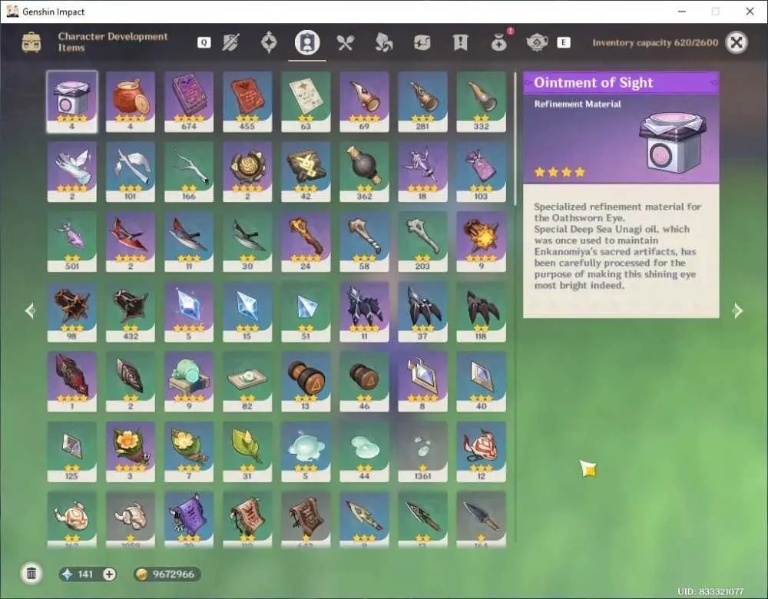Click the Q shortcut key hint
This screenshot has width=768, height=599.
click(x=204, y=42)
